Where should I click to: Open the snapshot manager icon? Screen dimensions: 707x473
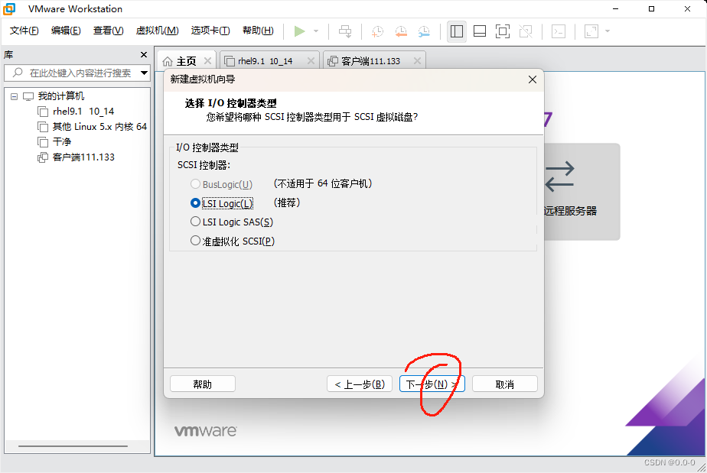424,31
